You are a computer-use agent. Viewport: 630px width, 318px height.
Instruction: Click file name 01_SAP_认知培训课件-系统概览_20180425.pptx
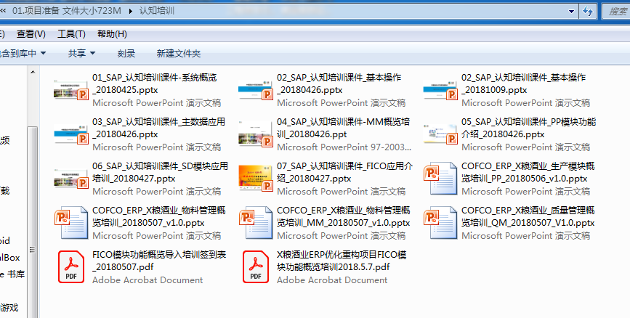pyautogui.click(x=155, y=83)
